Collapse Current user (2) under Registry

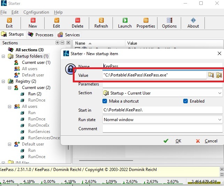(x=9, y=88)
